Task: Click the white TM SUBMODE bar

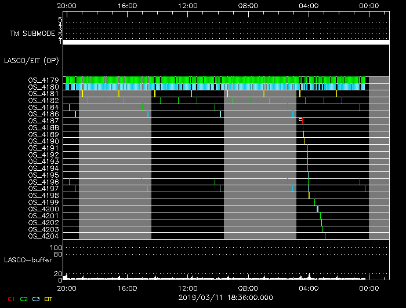Action: click(226, 42)
